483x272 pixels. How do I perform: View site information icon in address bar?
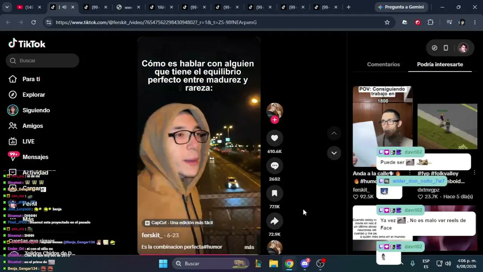coord(48,22)
